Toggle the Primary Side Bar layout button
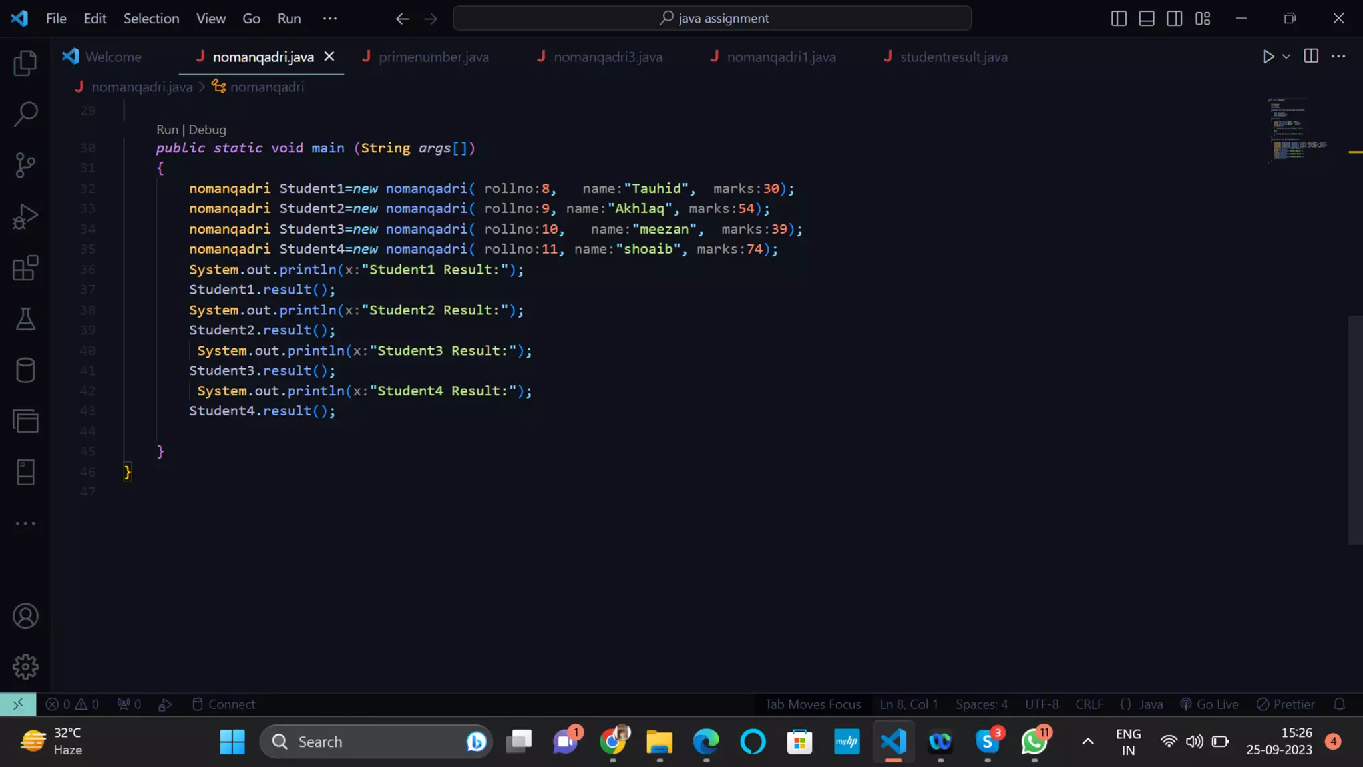The image size is (1363, 767). pos(1119,19)
